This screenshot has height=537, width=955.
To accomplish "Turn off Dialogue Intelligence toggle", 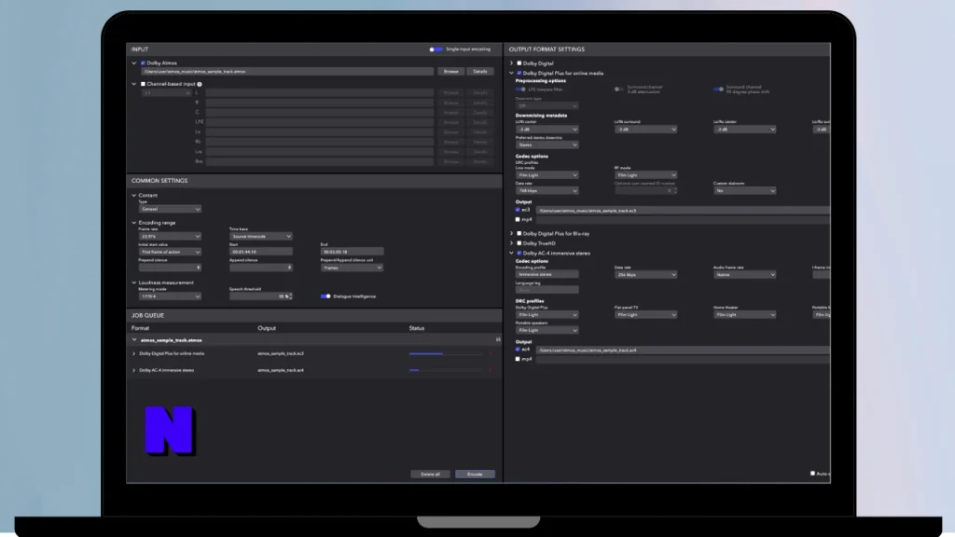I will 325,296.
